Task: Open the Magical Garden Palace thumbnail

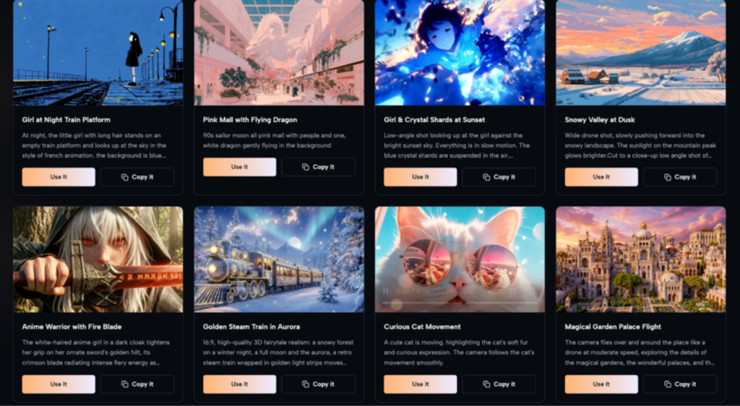Action: click(641, 259)
